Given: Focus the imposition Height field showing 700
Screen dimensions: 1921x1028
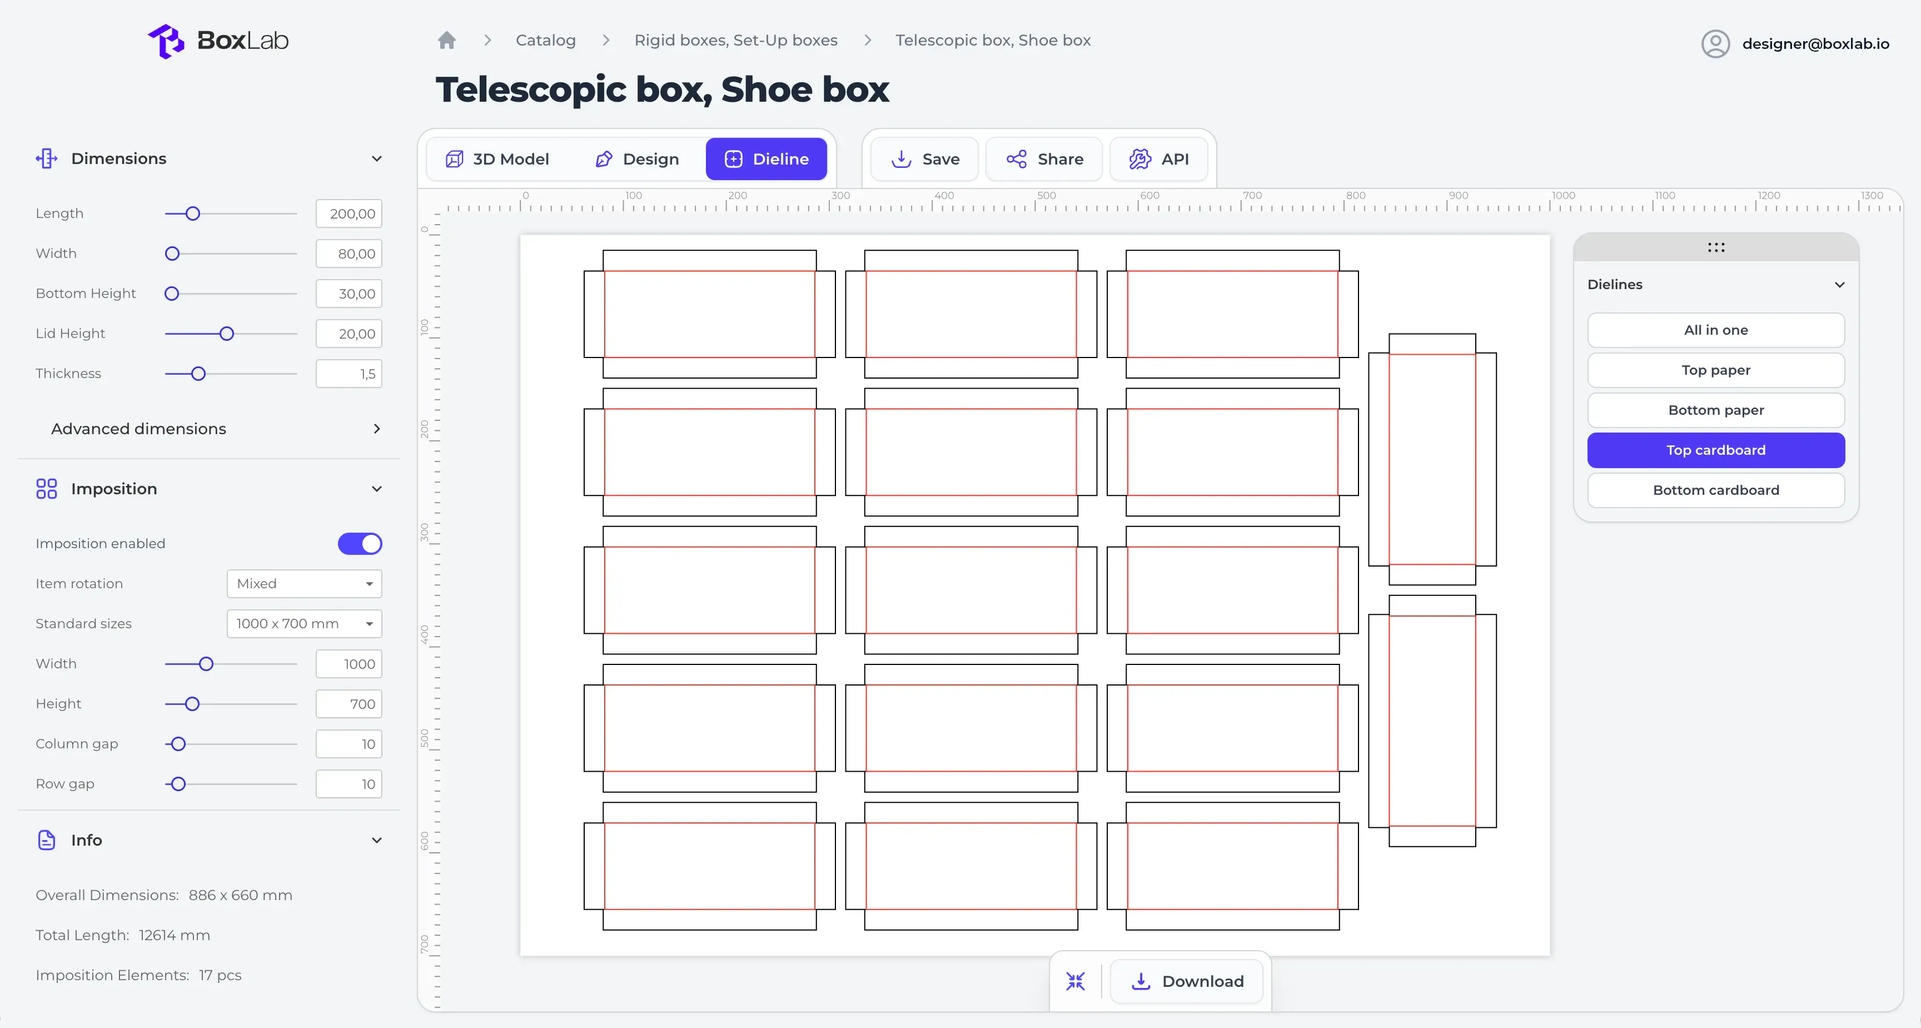Looking at the screenshot, I should [349, 704].
